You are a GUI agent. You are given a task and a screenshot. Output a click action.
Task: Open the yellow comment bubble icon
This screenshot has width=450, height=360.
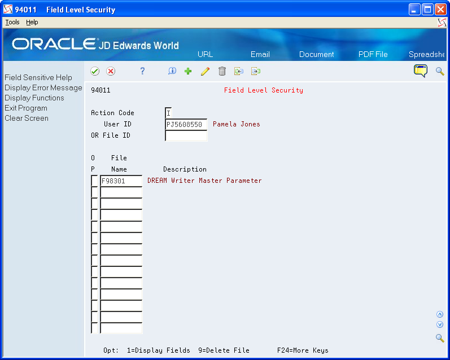421,71
